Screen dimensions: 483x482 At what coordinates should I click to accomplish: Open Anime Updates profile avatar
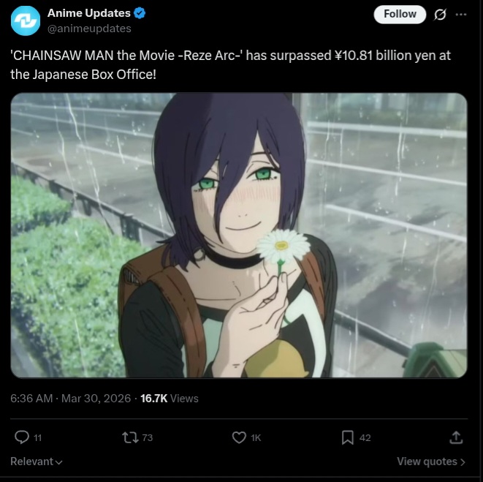tap(26, 20)
